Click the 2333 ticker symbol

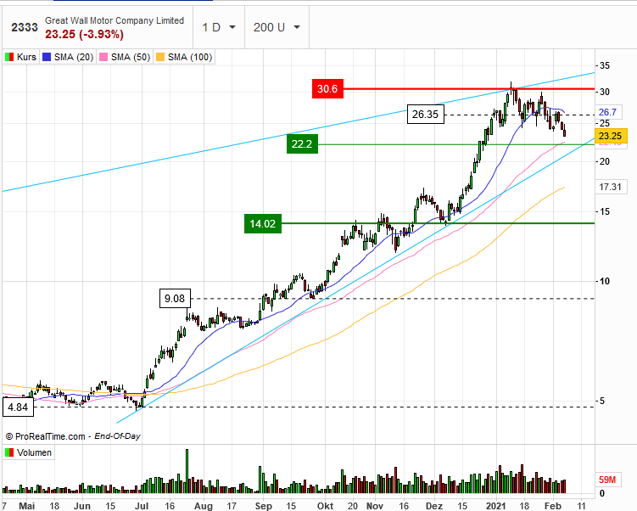click(24, 28)
